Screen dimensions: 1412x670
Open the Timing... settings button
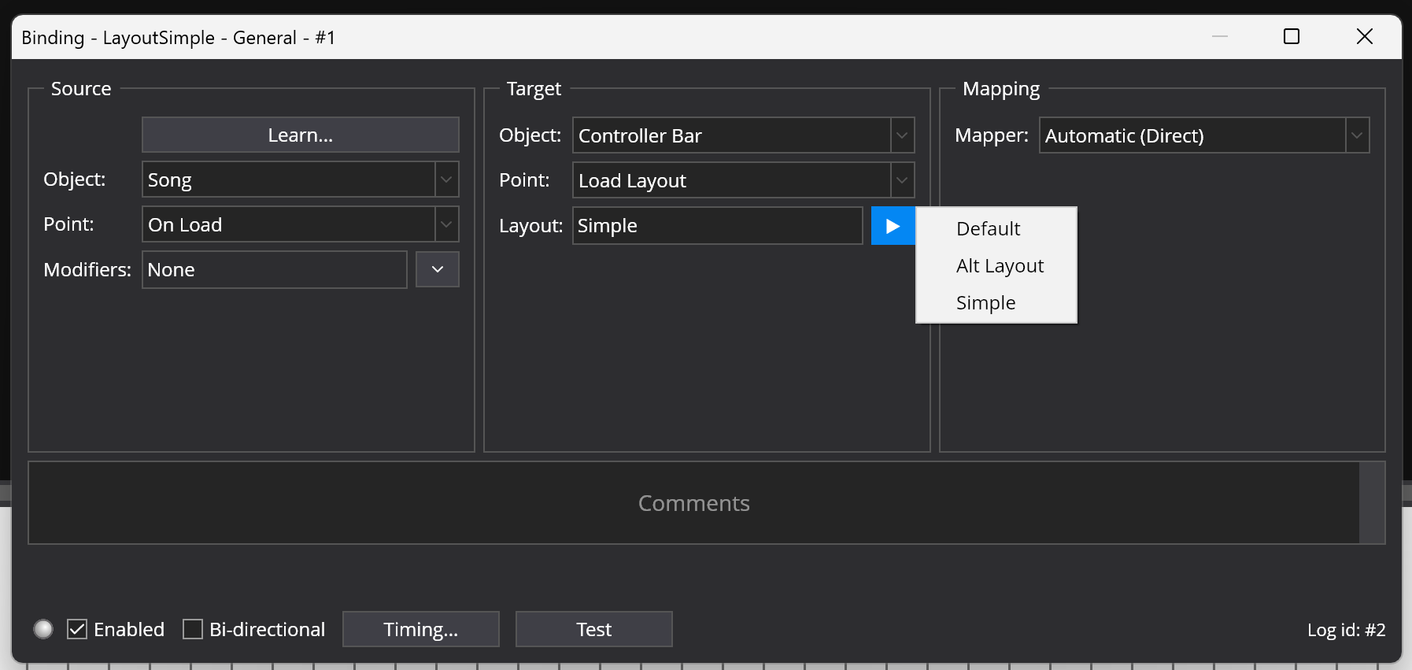pyautogui.click(x=420, y=629)
